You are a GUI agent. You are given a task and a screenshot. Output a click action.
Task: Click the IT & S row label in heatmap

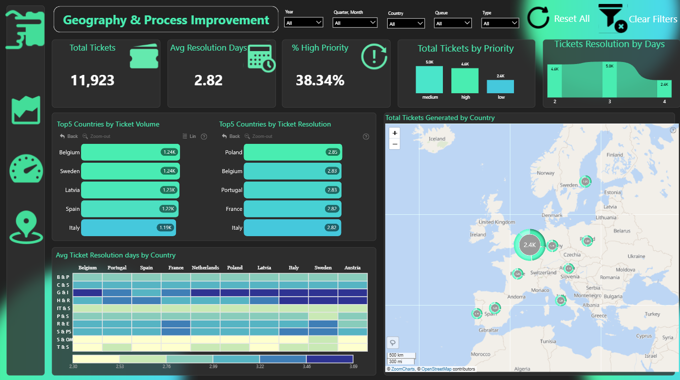coord(63,308)
